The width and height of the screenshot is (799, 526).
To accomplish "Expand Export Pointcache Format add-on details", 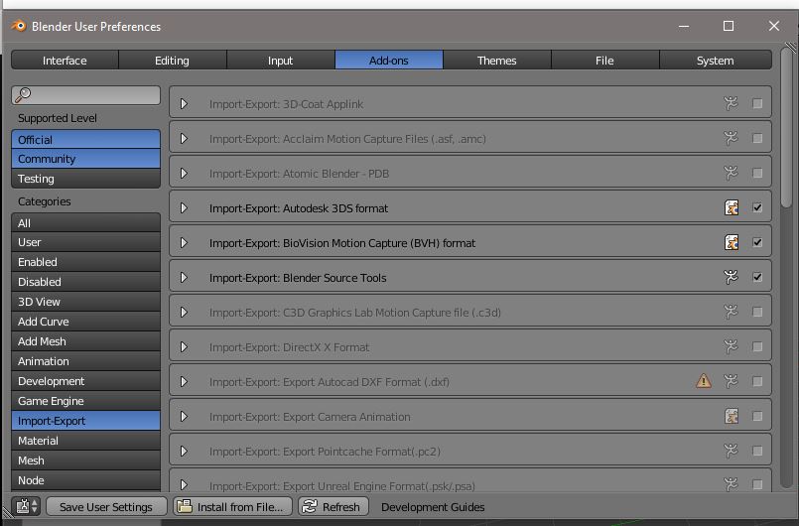I will 184,451.
